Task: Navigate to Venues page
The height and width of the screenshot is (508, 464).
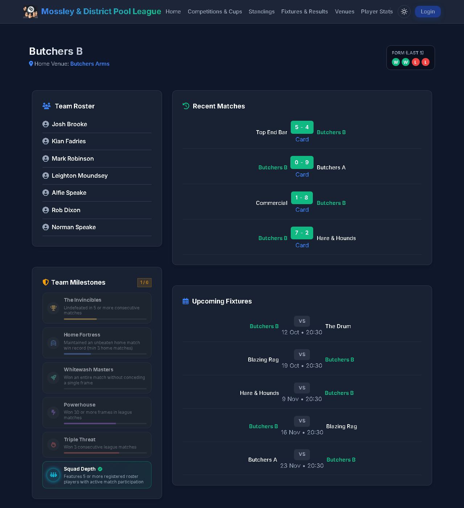Action: pyautogui.click(x=345, y=12)
